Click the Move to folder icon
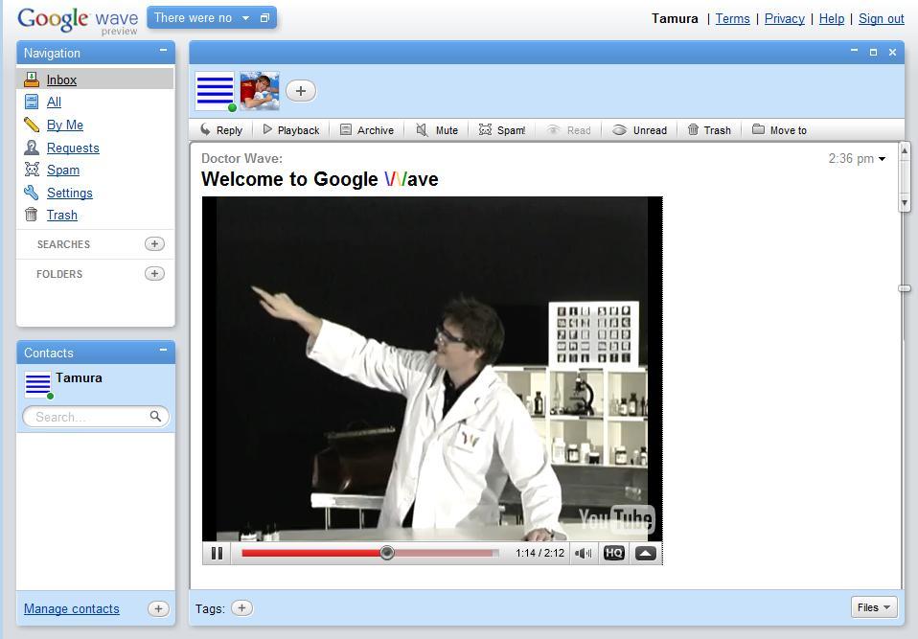Viewport: 918px width, 639px height. pos(758,129)
